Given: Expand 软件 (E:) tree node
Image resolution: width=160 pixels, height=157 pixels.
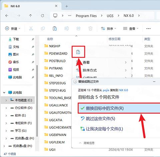Looking at the screenshot, I should click(x=6, y=115).
